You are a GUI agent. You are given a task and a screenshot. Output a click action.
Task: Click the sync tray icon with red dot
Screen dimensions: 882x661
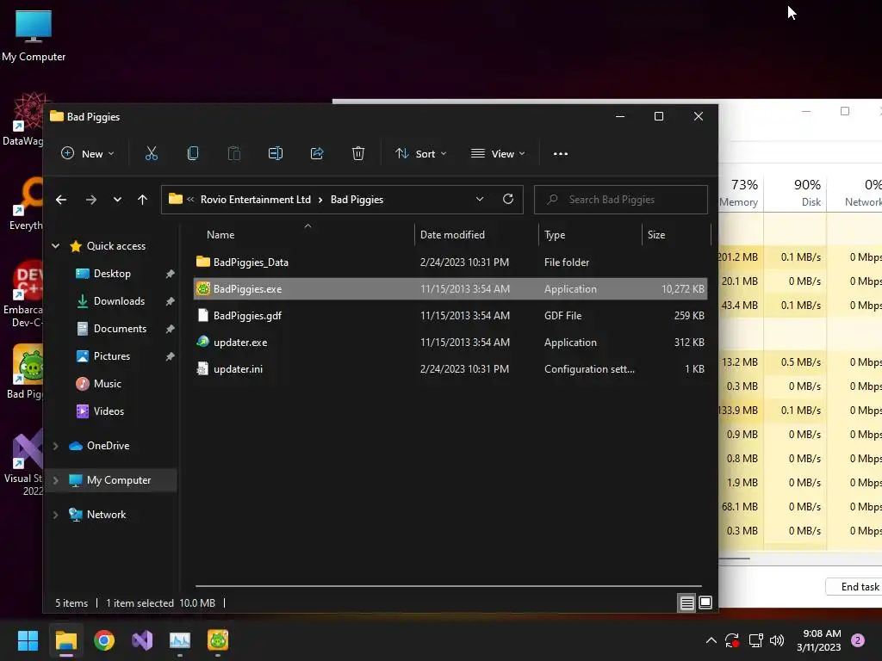pyautogui.click(x=732, y=640)
